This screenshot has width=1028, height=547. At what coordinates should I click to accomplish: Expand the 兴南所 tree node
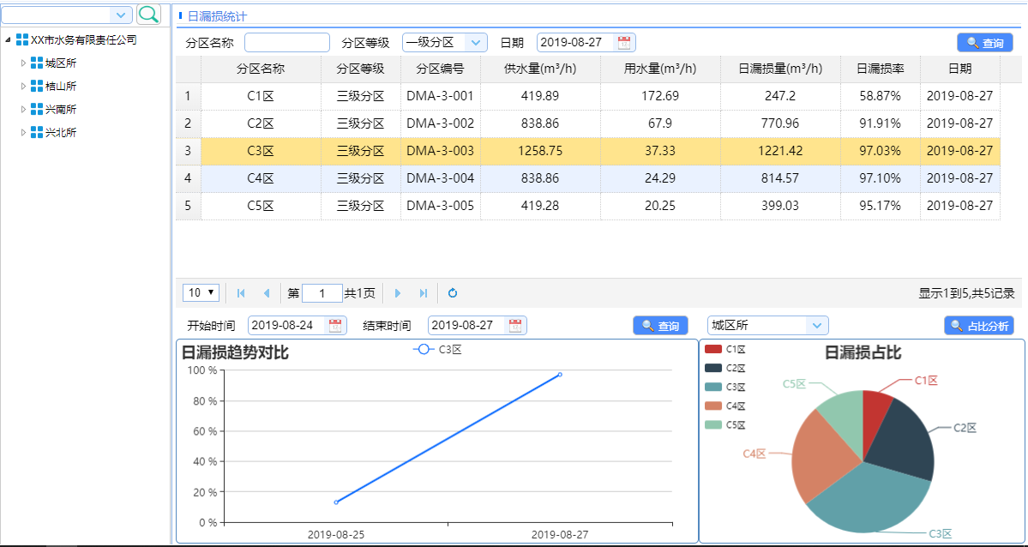tap(24, 109)
